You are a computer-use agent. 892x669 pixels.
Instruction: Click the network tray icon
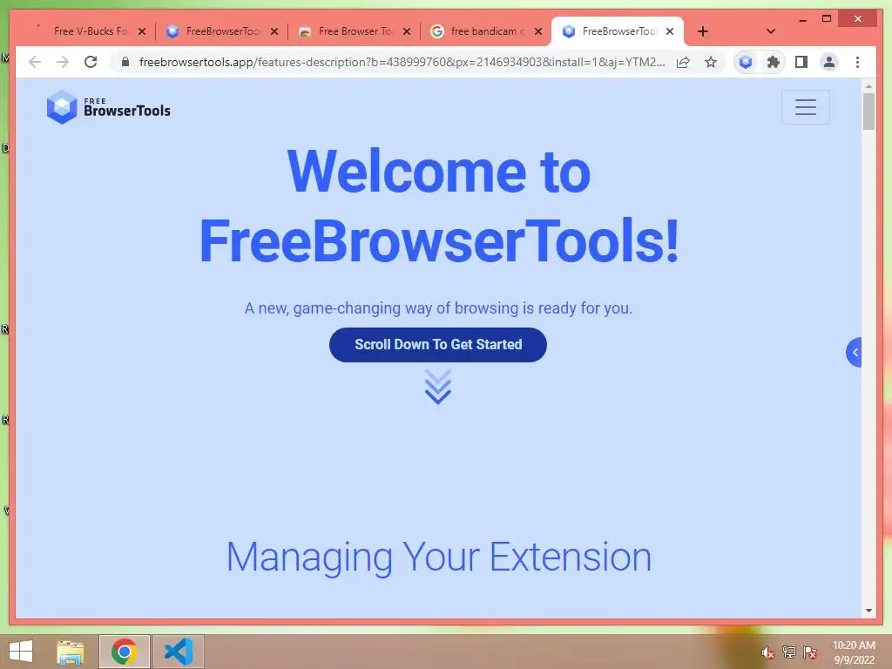789,652
